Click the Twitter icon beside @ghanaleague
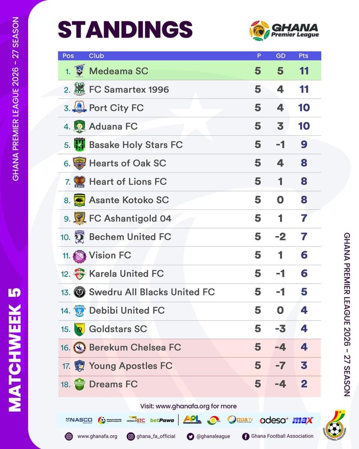Image resolution: width=359 pixels, height=449 pixels. coord(190,436)
